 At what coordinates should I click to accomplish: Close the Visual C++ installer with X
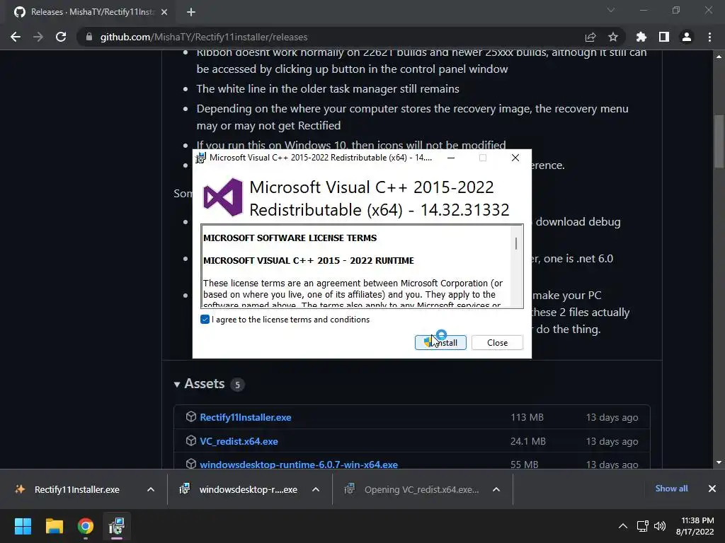tap(515, 158)
